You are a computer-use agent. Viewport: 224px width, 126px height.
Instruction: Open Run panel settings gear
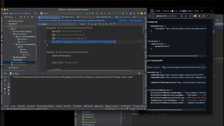coord(139,73)
